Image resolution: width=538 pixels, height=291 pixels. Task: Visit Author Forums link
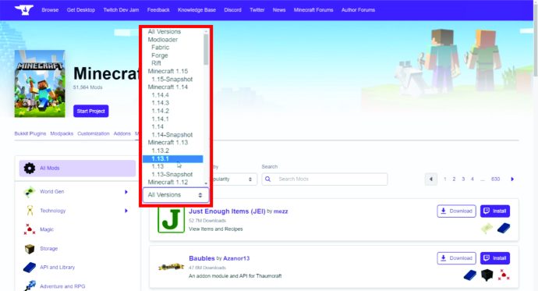pyautogui.click(x=358, y=10)
